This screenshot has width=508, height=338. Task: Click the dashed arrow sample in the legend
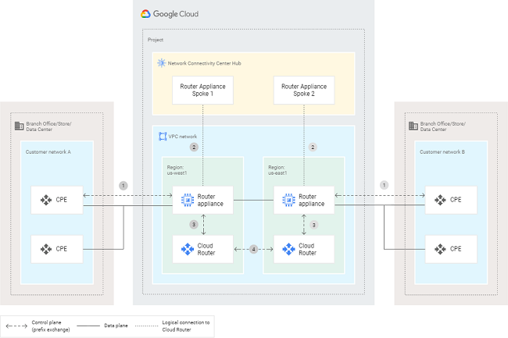[x=16, y=326]
